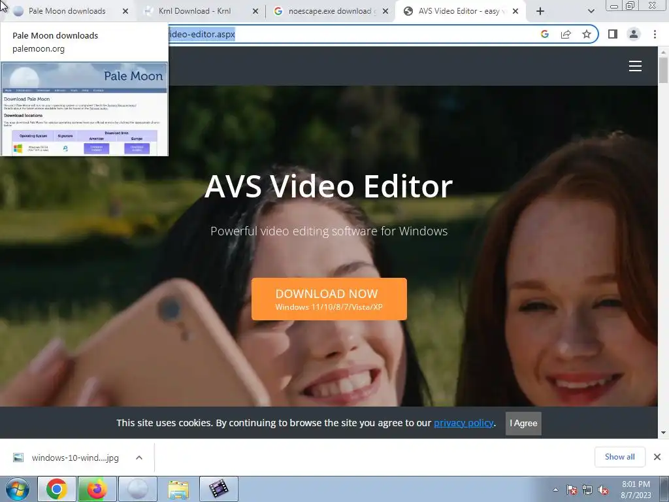The image size is (669, 502).
Task: Click the Google search icon in address bar
Action: pos(544,34)
